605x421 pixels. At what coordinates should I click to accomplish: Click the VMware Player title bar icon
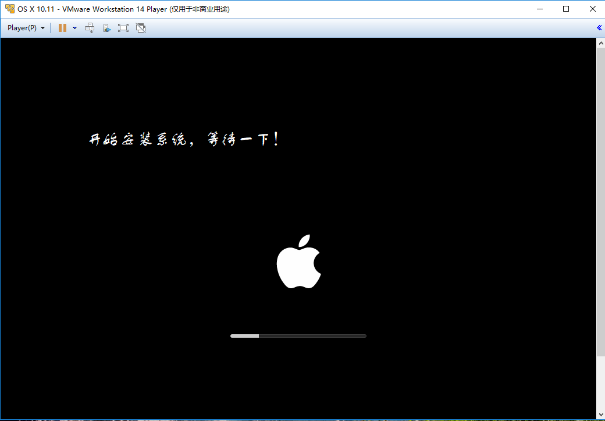[10, 9]
